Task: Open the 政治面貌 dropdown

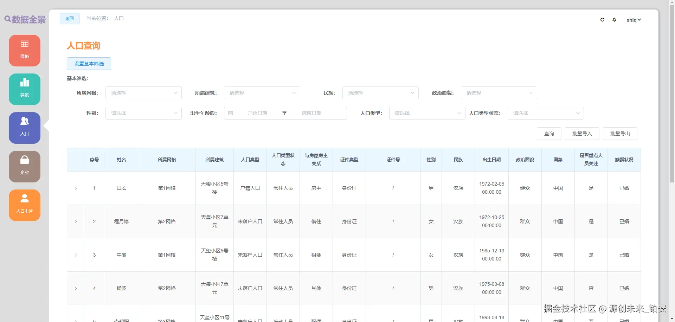Action: (499, 93)
